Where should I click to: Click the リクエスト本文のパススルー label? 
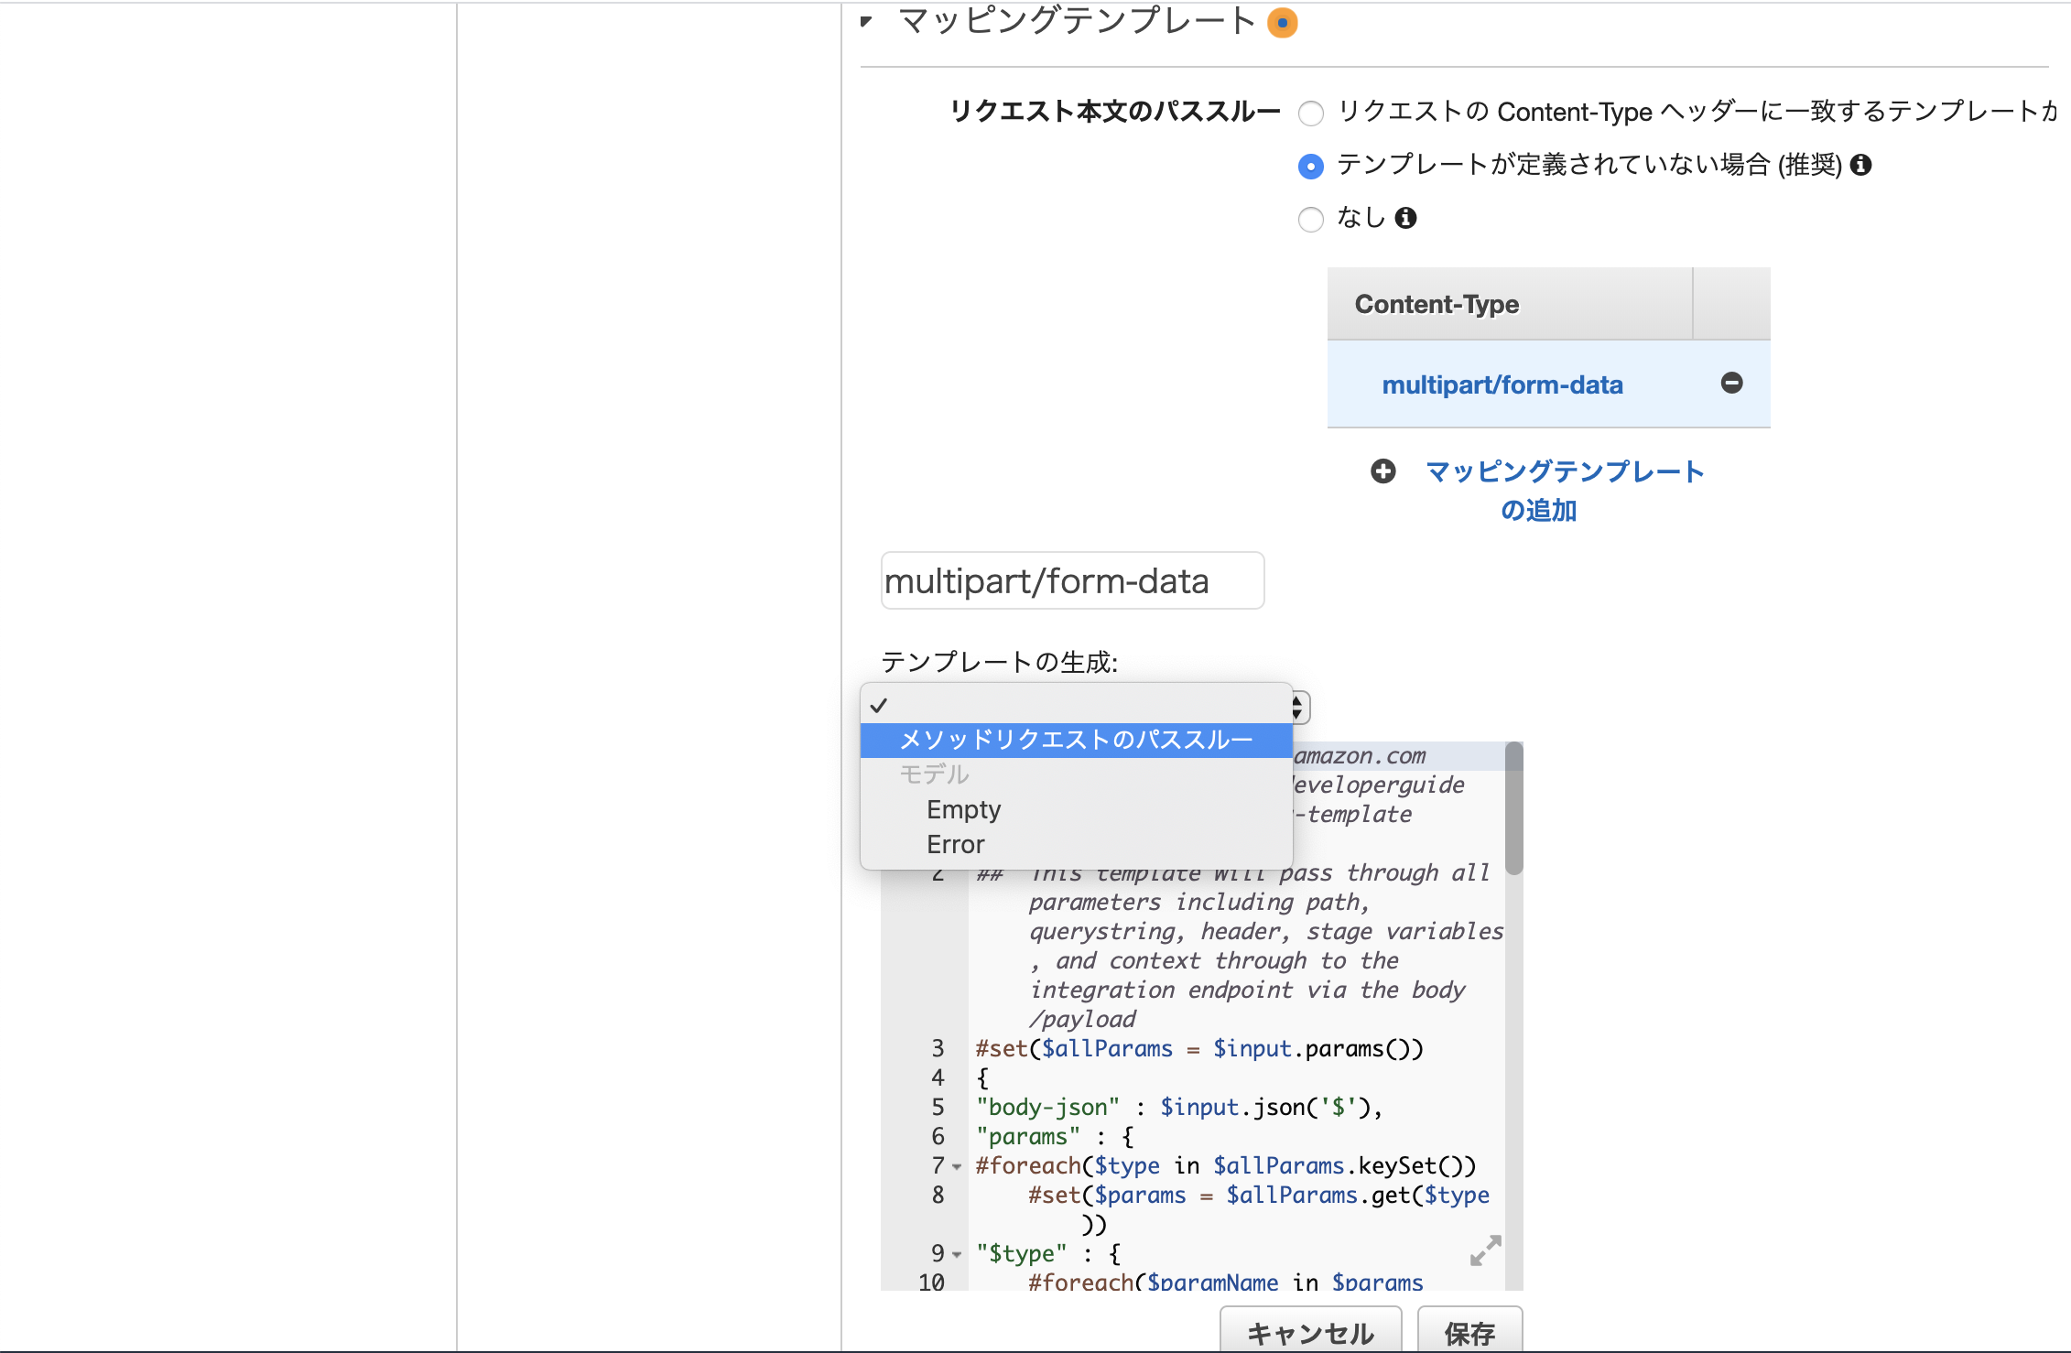pyautogui.click(x=1114, y=112)
